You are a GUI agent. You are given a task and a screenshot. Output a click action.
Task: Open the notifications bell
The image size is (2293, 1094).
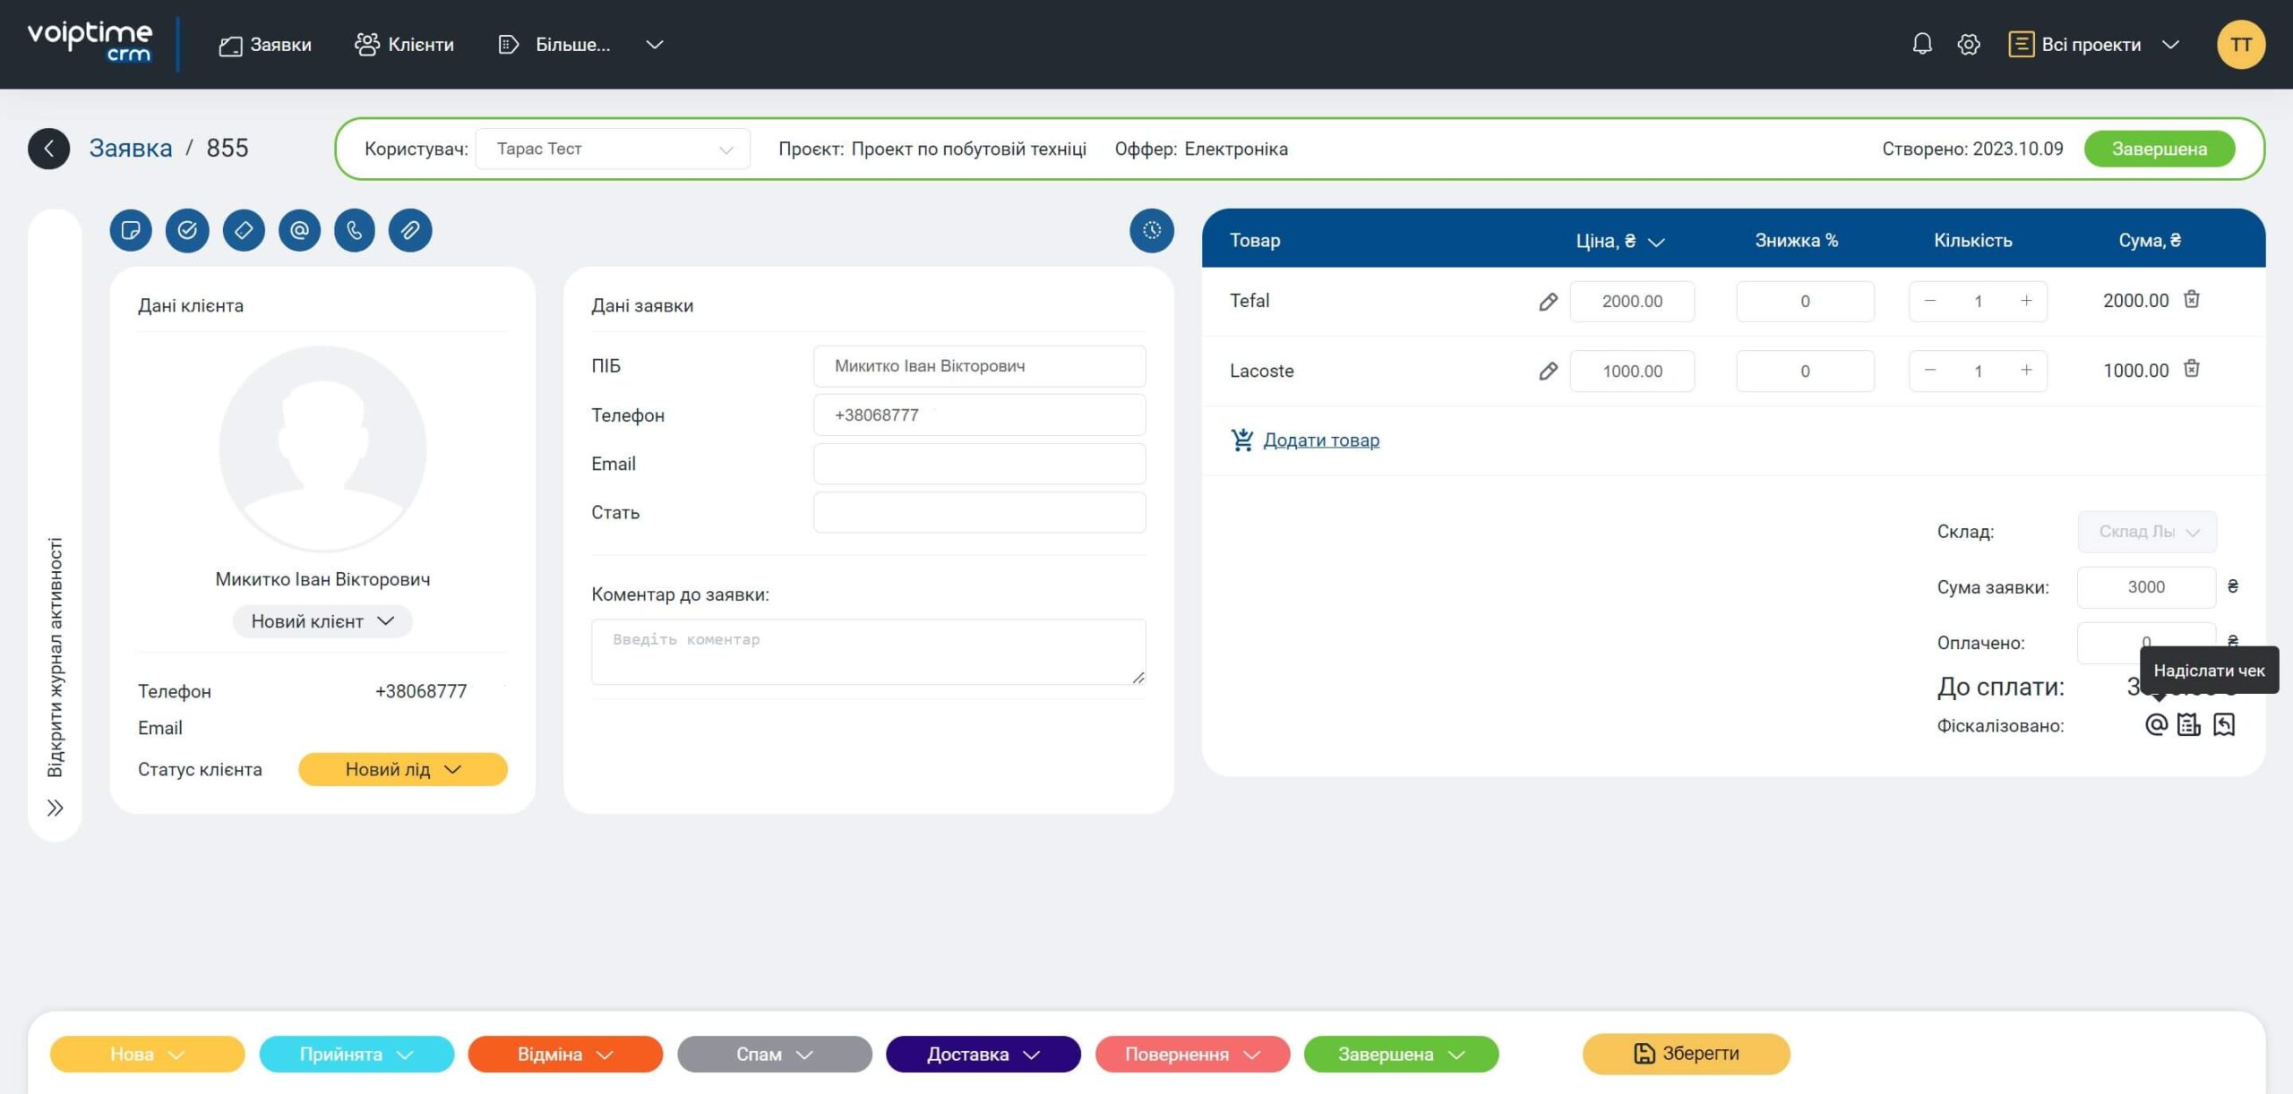click(1922, 44)
